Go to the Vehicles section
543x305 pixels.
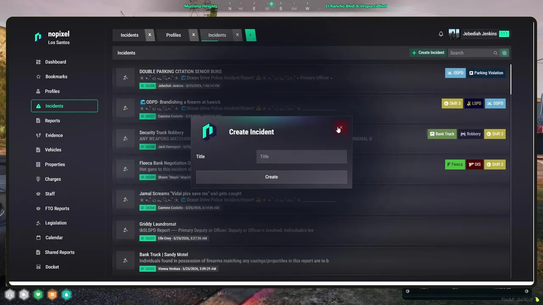point(53,150)
